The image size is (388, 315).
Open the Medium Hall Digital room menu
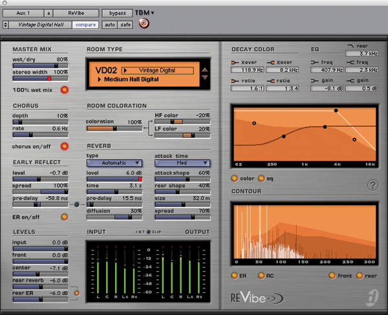[x=129, y=80]
